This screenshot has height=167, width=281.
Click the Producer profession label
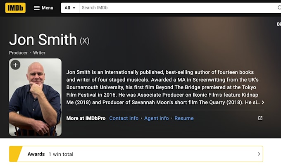[x=18, y=53]
